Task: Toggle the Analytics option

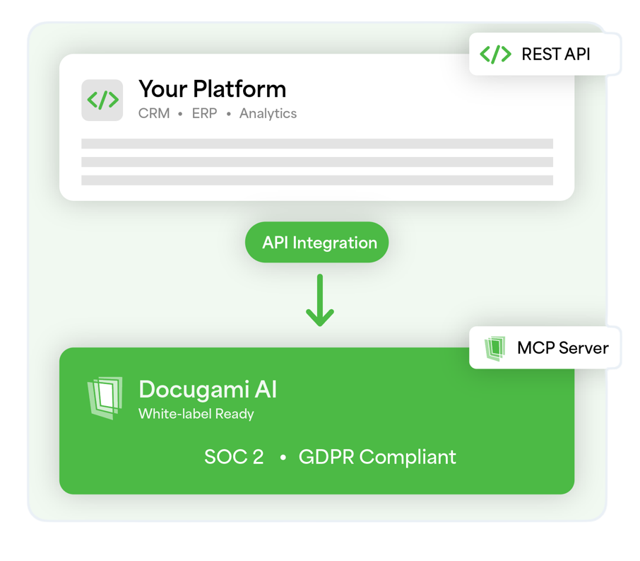Action: pyautogui.click(x=268, y=113)
